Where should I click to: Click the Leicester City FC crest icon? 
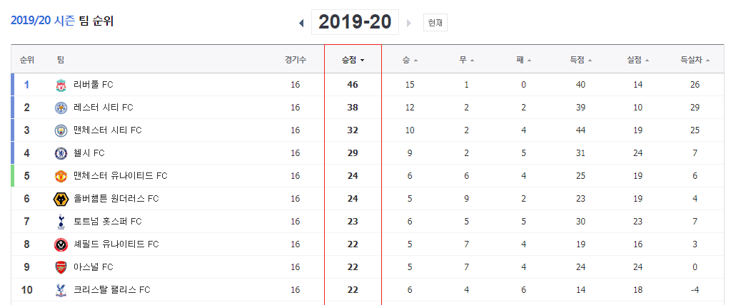(61, 108)
